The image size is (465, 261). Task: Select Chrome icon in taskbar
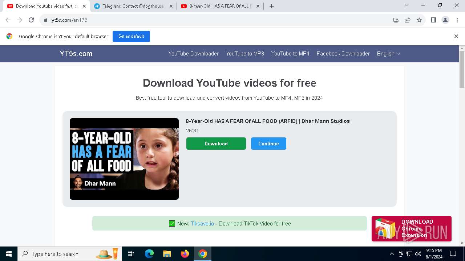(x=203, y=254)
